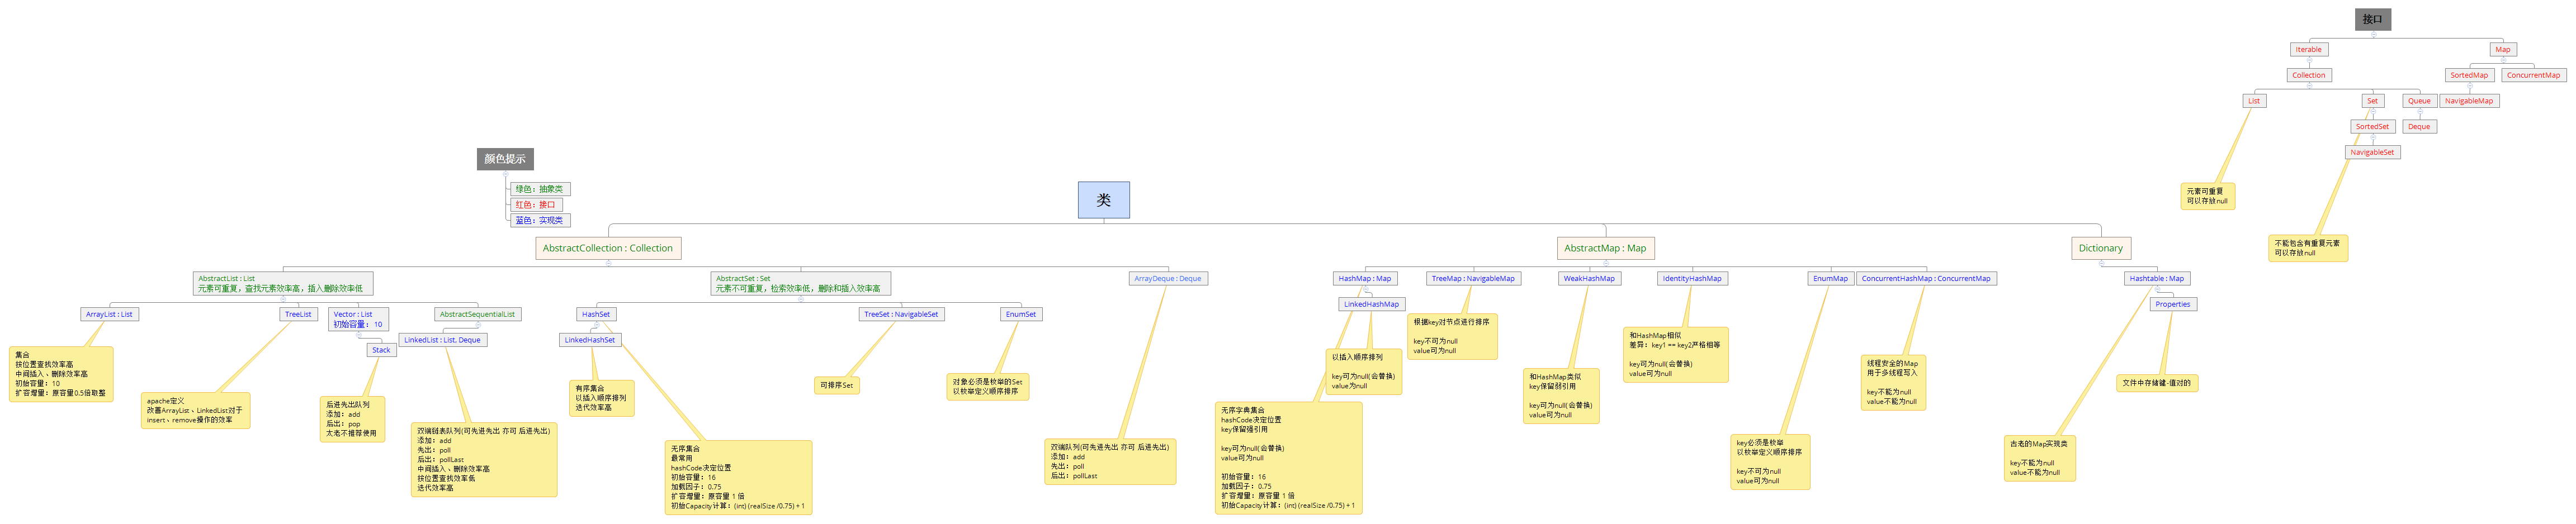Select the SortedSet node

click(2372, 127)
